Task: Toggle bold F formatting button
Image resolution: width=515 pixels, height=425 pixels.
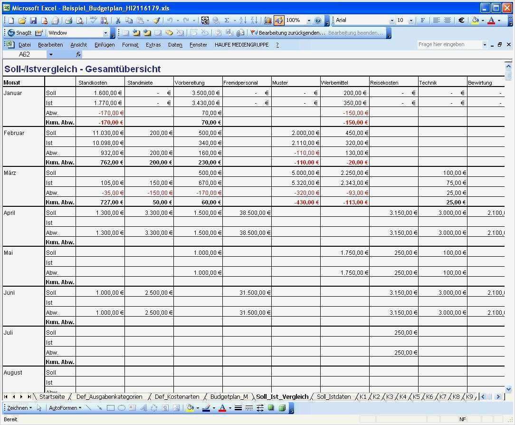Action: point(422,20)
